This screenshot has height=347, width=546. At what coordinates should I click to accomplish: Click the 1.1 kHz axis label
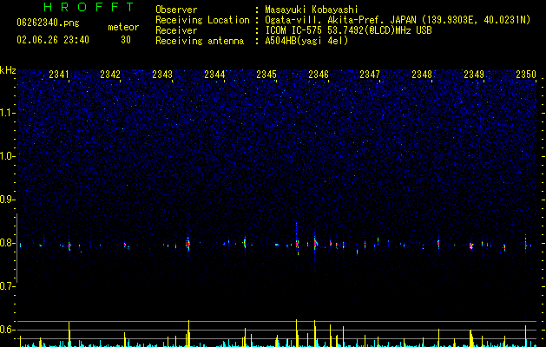[8, 113]
